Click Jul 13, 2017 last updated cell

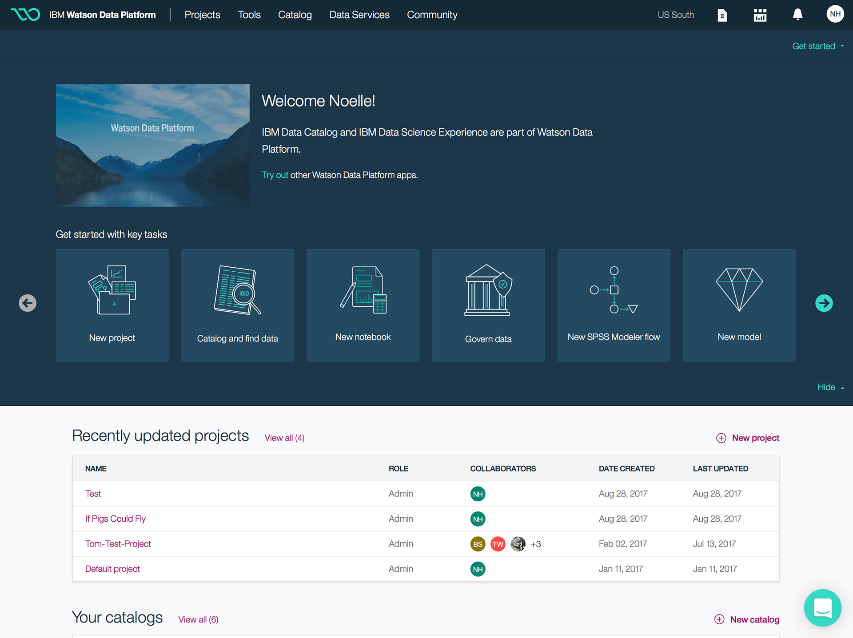(x=714, y=544)
